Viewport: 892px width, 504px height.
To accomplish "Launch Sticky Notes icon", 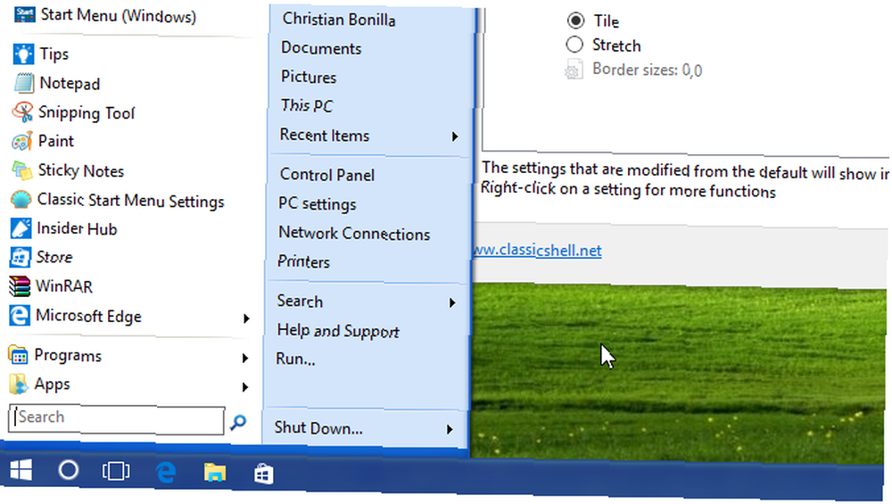I will point(22,170).
